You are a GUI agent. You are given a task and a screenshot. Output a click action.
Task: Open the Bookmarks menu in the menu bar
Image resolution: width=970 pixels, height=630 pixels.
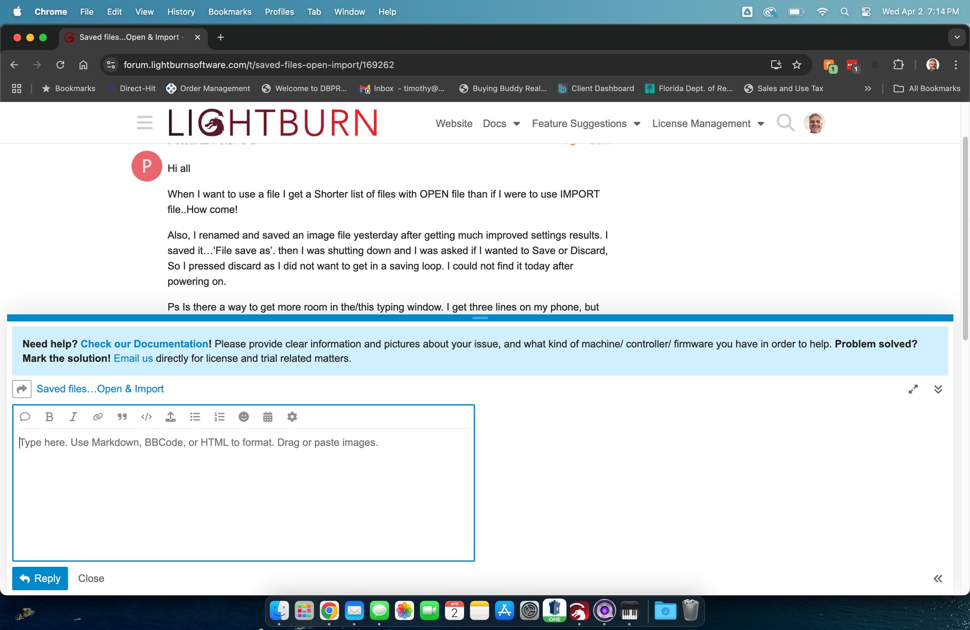230,12
